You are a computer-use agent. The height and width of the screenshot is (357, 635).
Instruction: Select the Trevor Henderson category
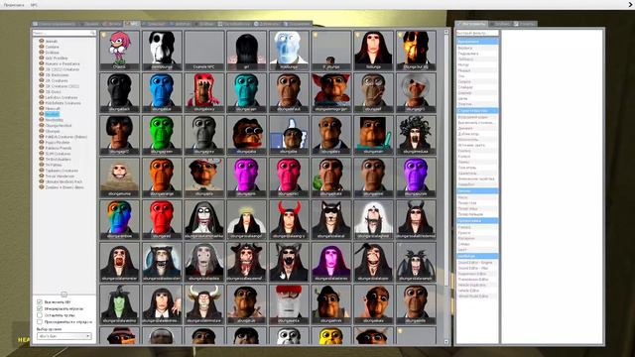pos(60,177)
